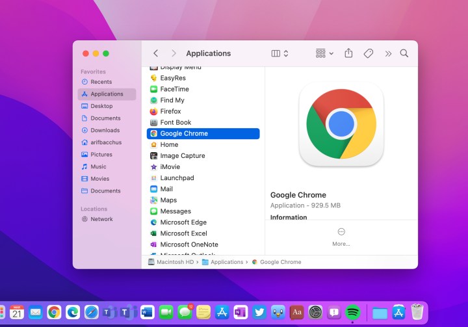Click the Edit Tags icon
This screenshot has width=468, height=327.
369,53
